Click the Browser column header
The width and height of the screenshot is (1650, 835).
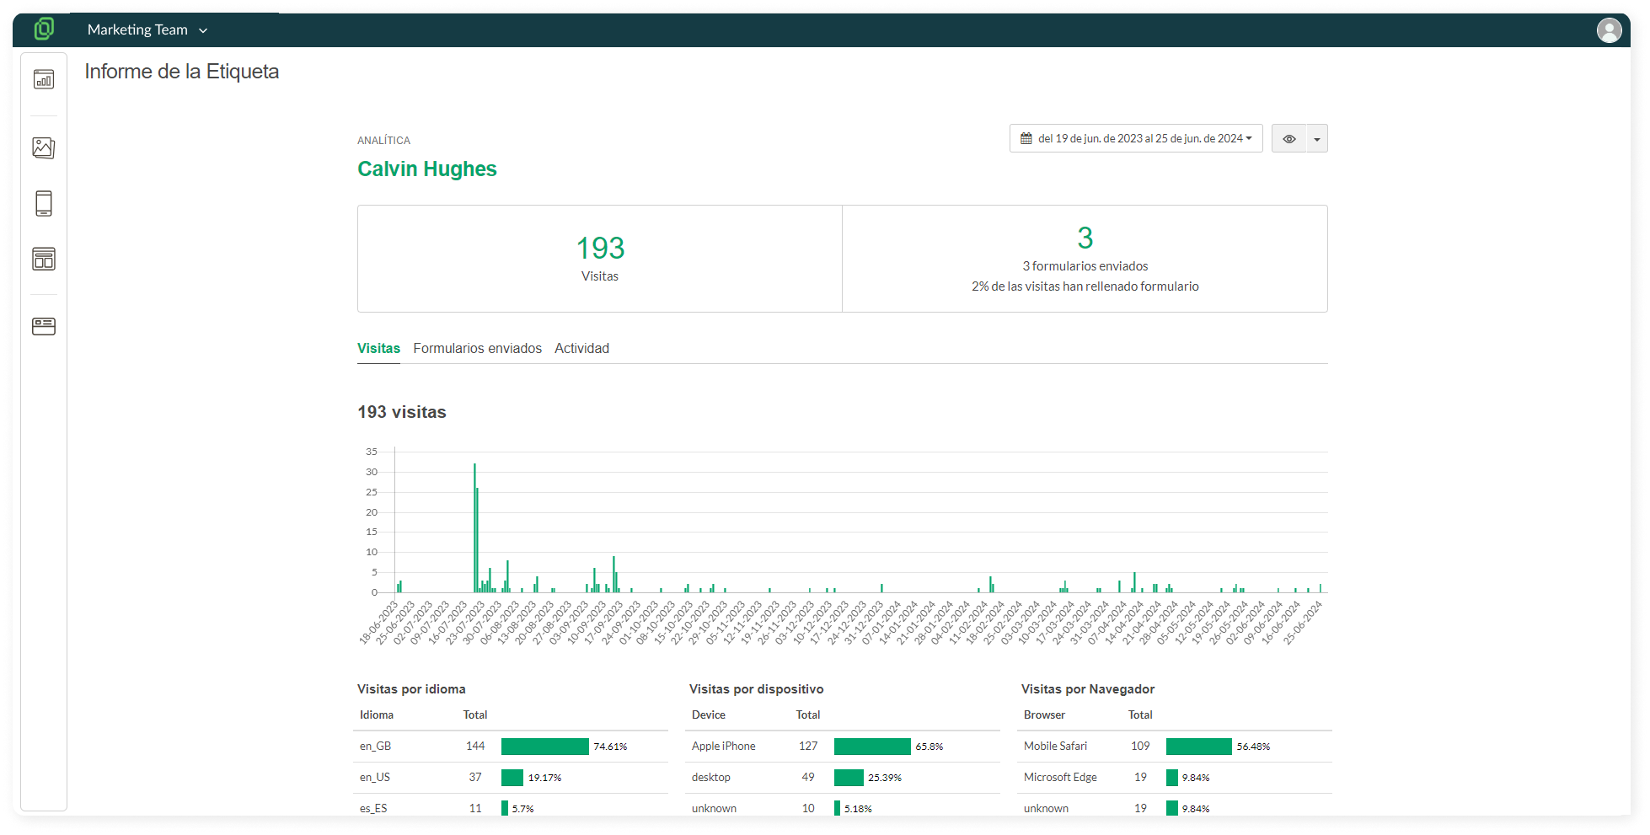[x=1044, y=715]
